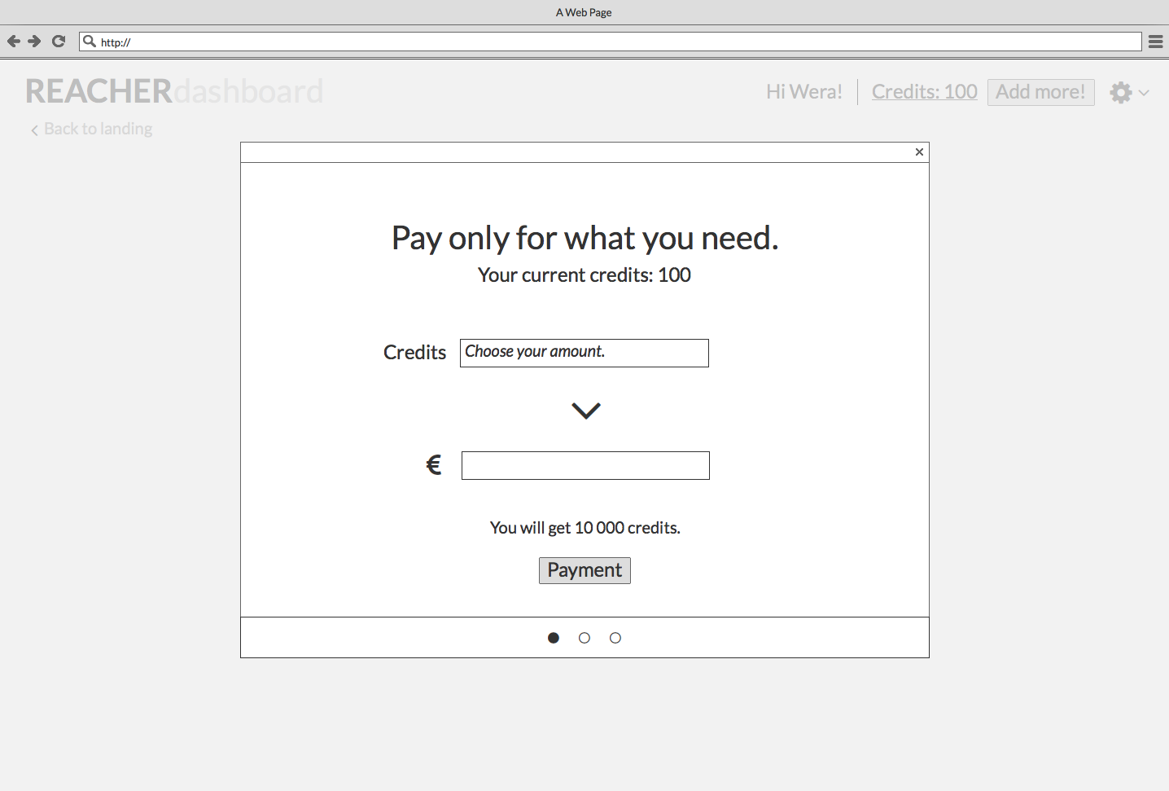
Task: Open the Credits: 100 link
Action: 925,92
